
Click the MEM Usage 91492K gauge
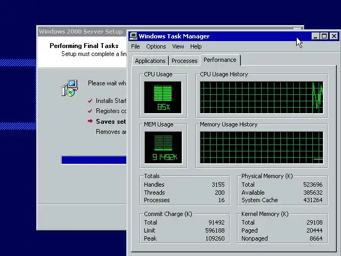163,147
